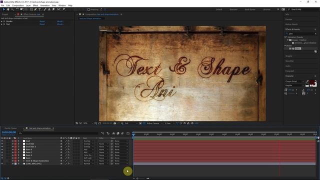Click Reset for the Stroke effect
Screen dimensions: 320x180
point(42,21)
